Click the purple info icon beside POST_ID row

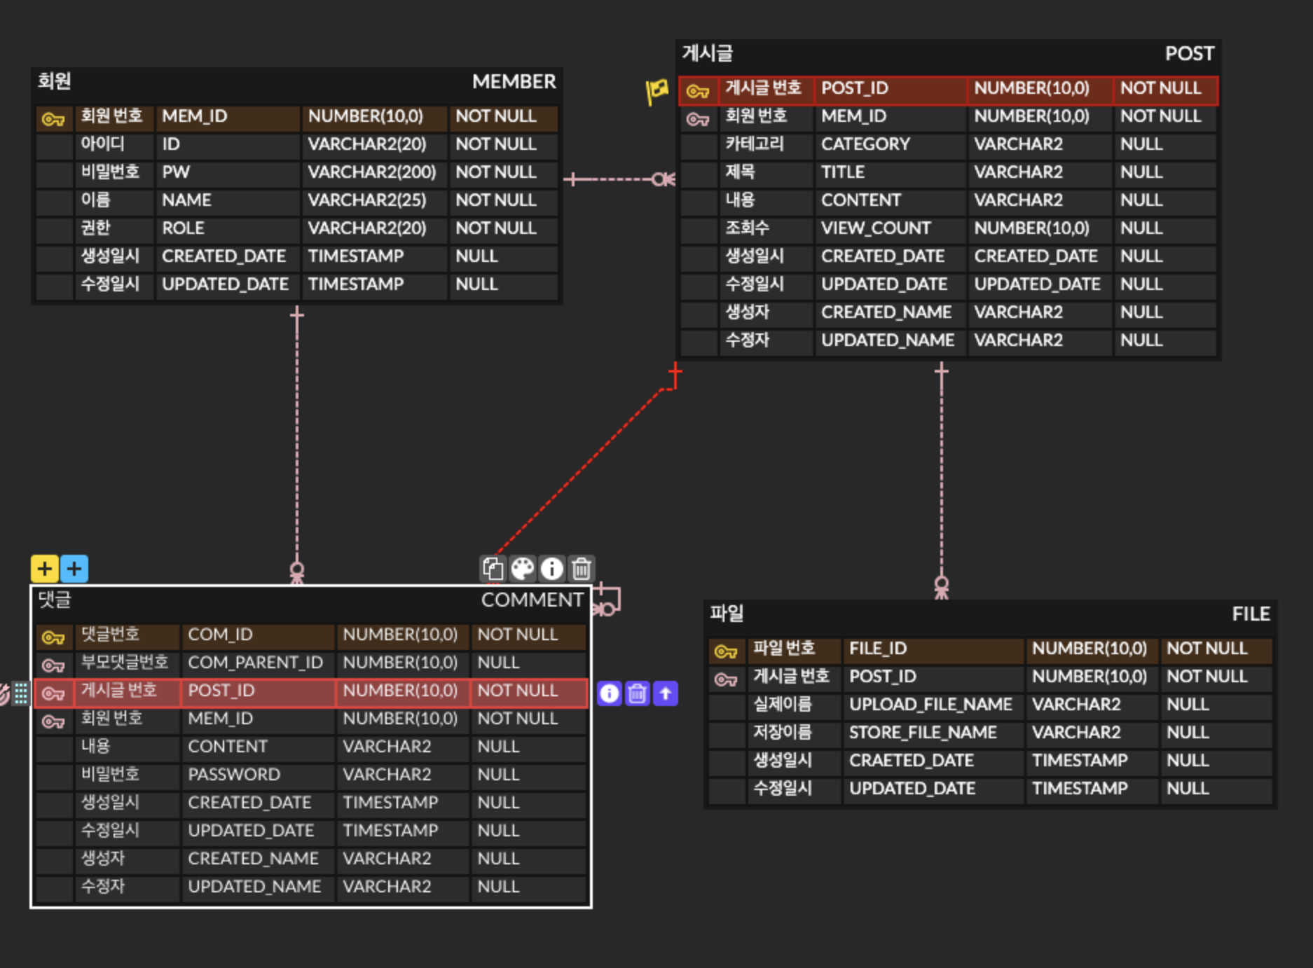(610, 693)
